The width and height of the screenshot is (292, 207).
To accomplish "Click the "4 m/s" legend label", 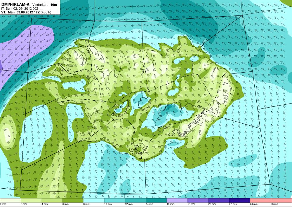I will (x=45, y=204).
